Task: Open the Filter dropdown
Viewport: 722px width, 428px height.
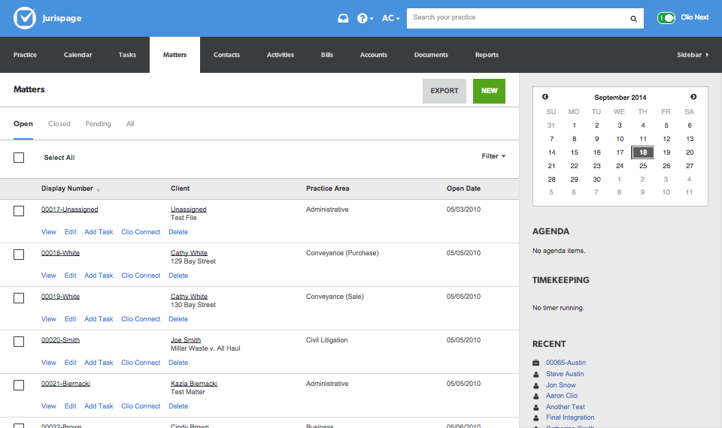Action: pos(493,156)
